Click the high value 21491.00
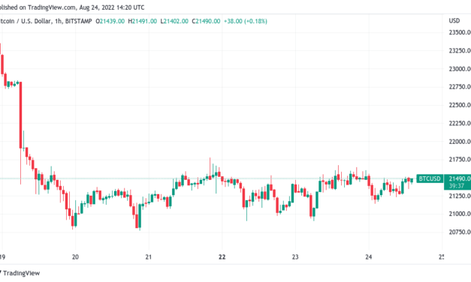The image size is (471, 282). 144,21
